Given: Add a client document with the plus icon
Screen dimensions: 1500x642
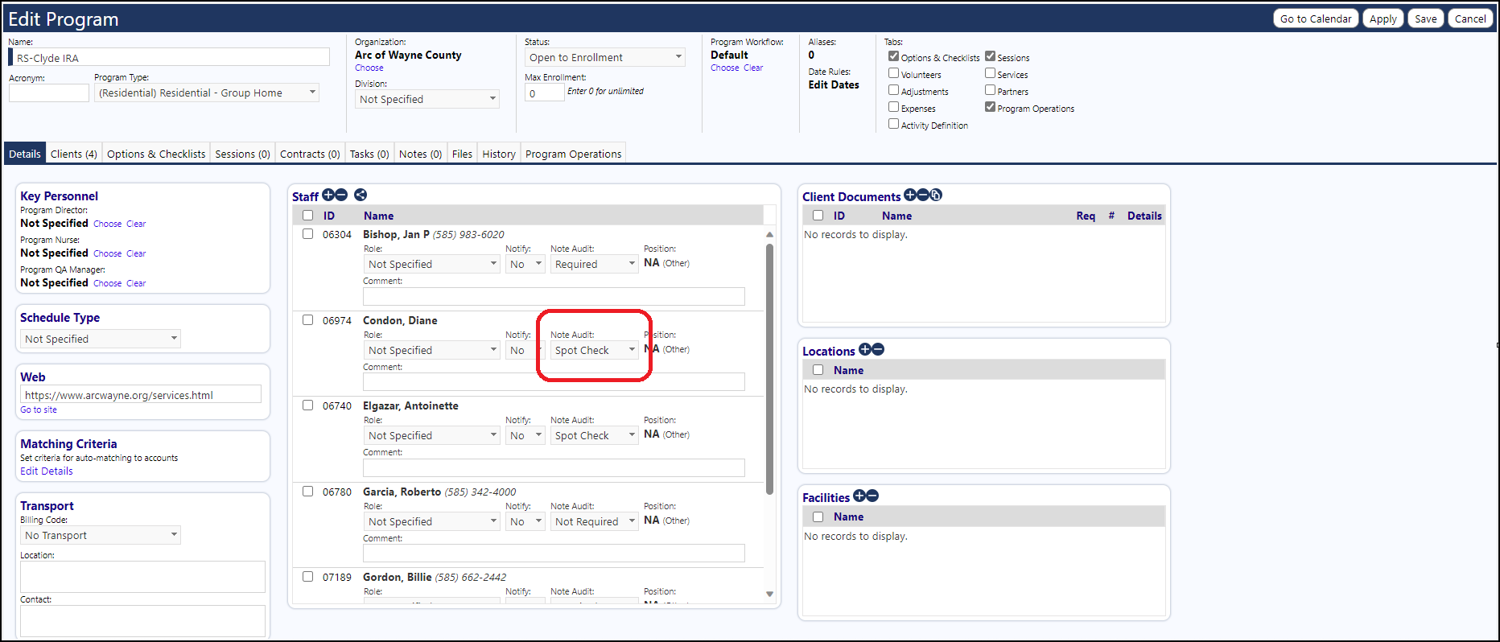Looking at the screenshot, I should [x=910, y=195].
